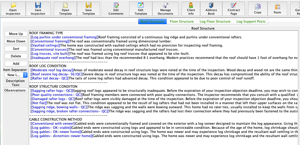Image resolution: width=300 pixels, height=145 pixels.
Task: Select the Sagging rafter logs- QC tag
Action: (x=52, y=90)
